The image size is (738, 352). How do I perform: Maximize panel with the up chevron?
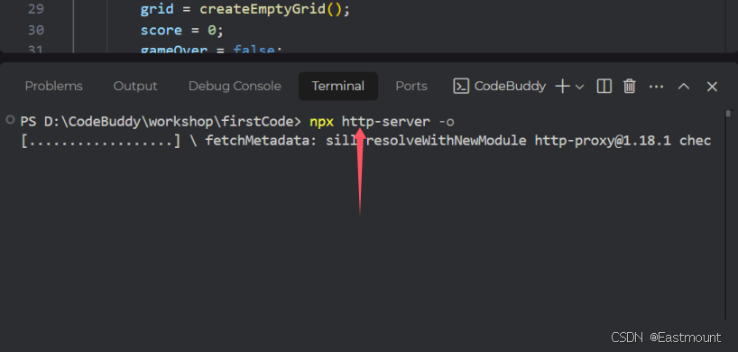pos(683,87)
